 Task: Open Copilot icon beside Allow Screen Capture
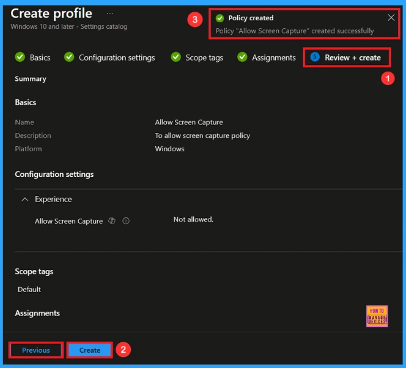112,220
